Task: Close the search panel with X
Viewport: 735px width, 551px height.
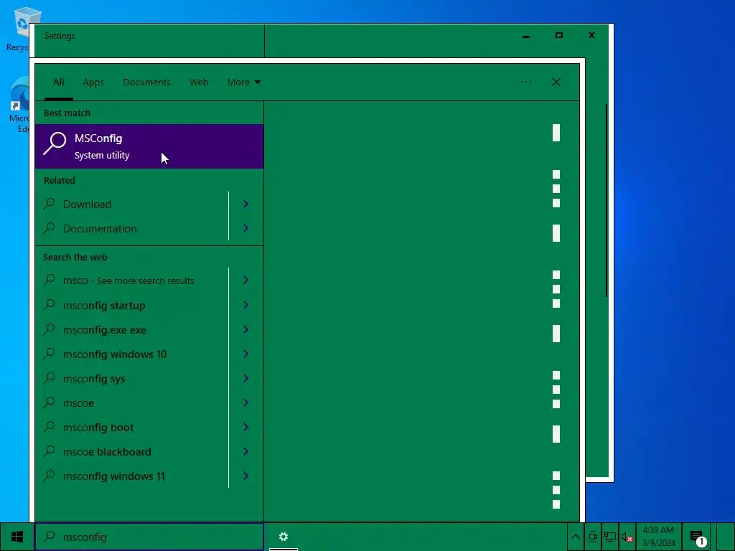Action: [x=556, y=82]
